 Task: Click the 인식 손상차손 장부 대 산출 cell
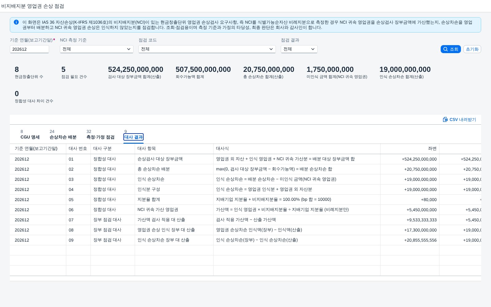click(174, 240)
